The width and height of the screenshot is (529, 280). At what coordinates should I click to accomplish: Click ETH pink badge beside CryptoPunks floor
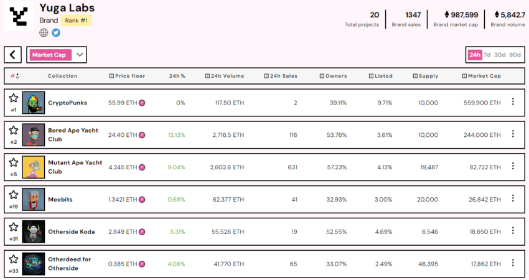pos(142,102)
